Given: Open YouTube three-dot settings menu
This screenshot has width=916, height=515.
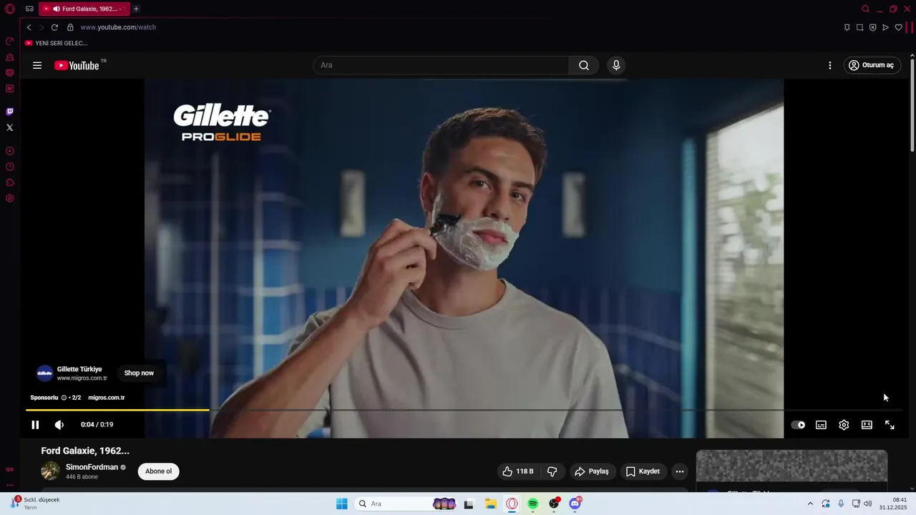Looking at the screenshot, I should click(830, 65).
